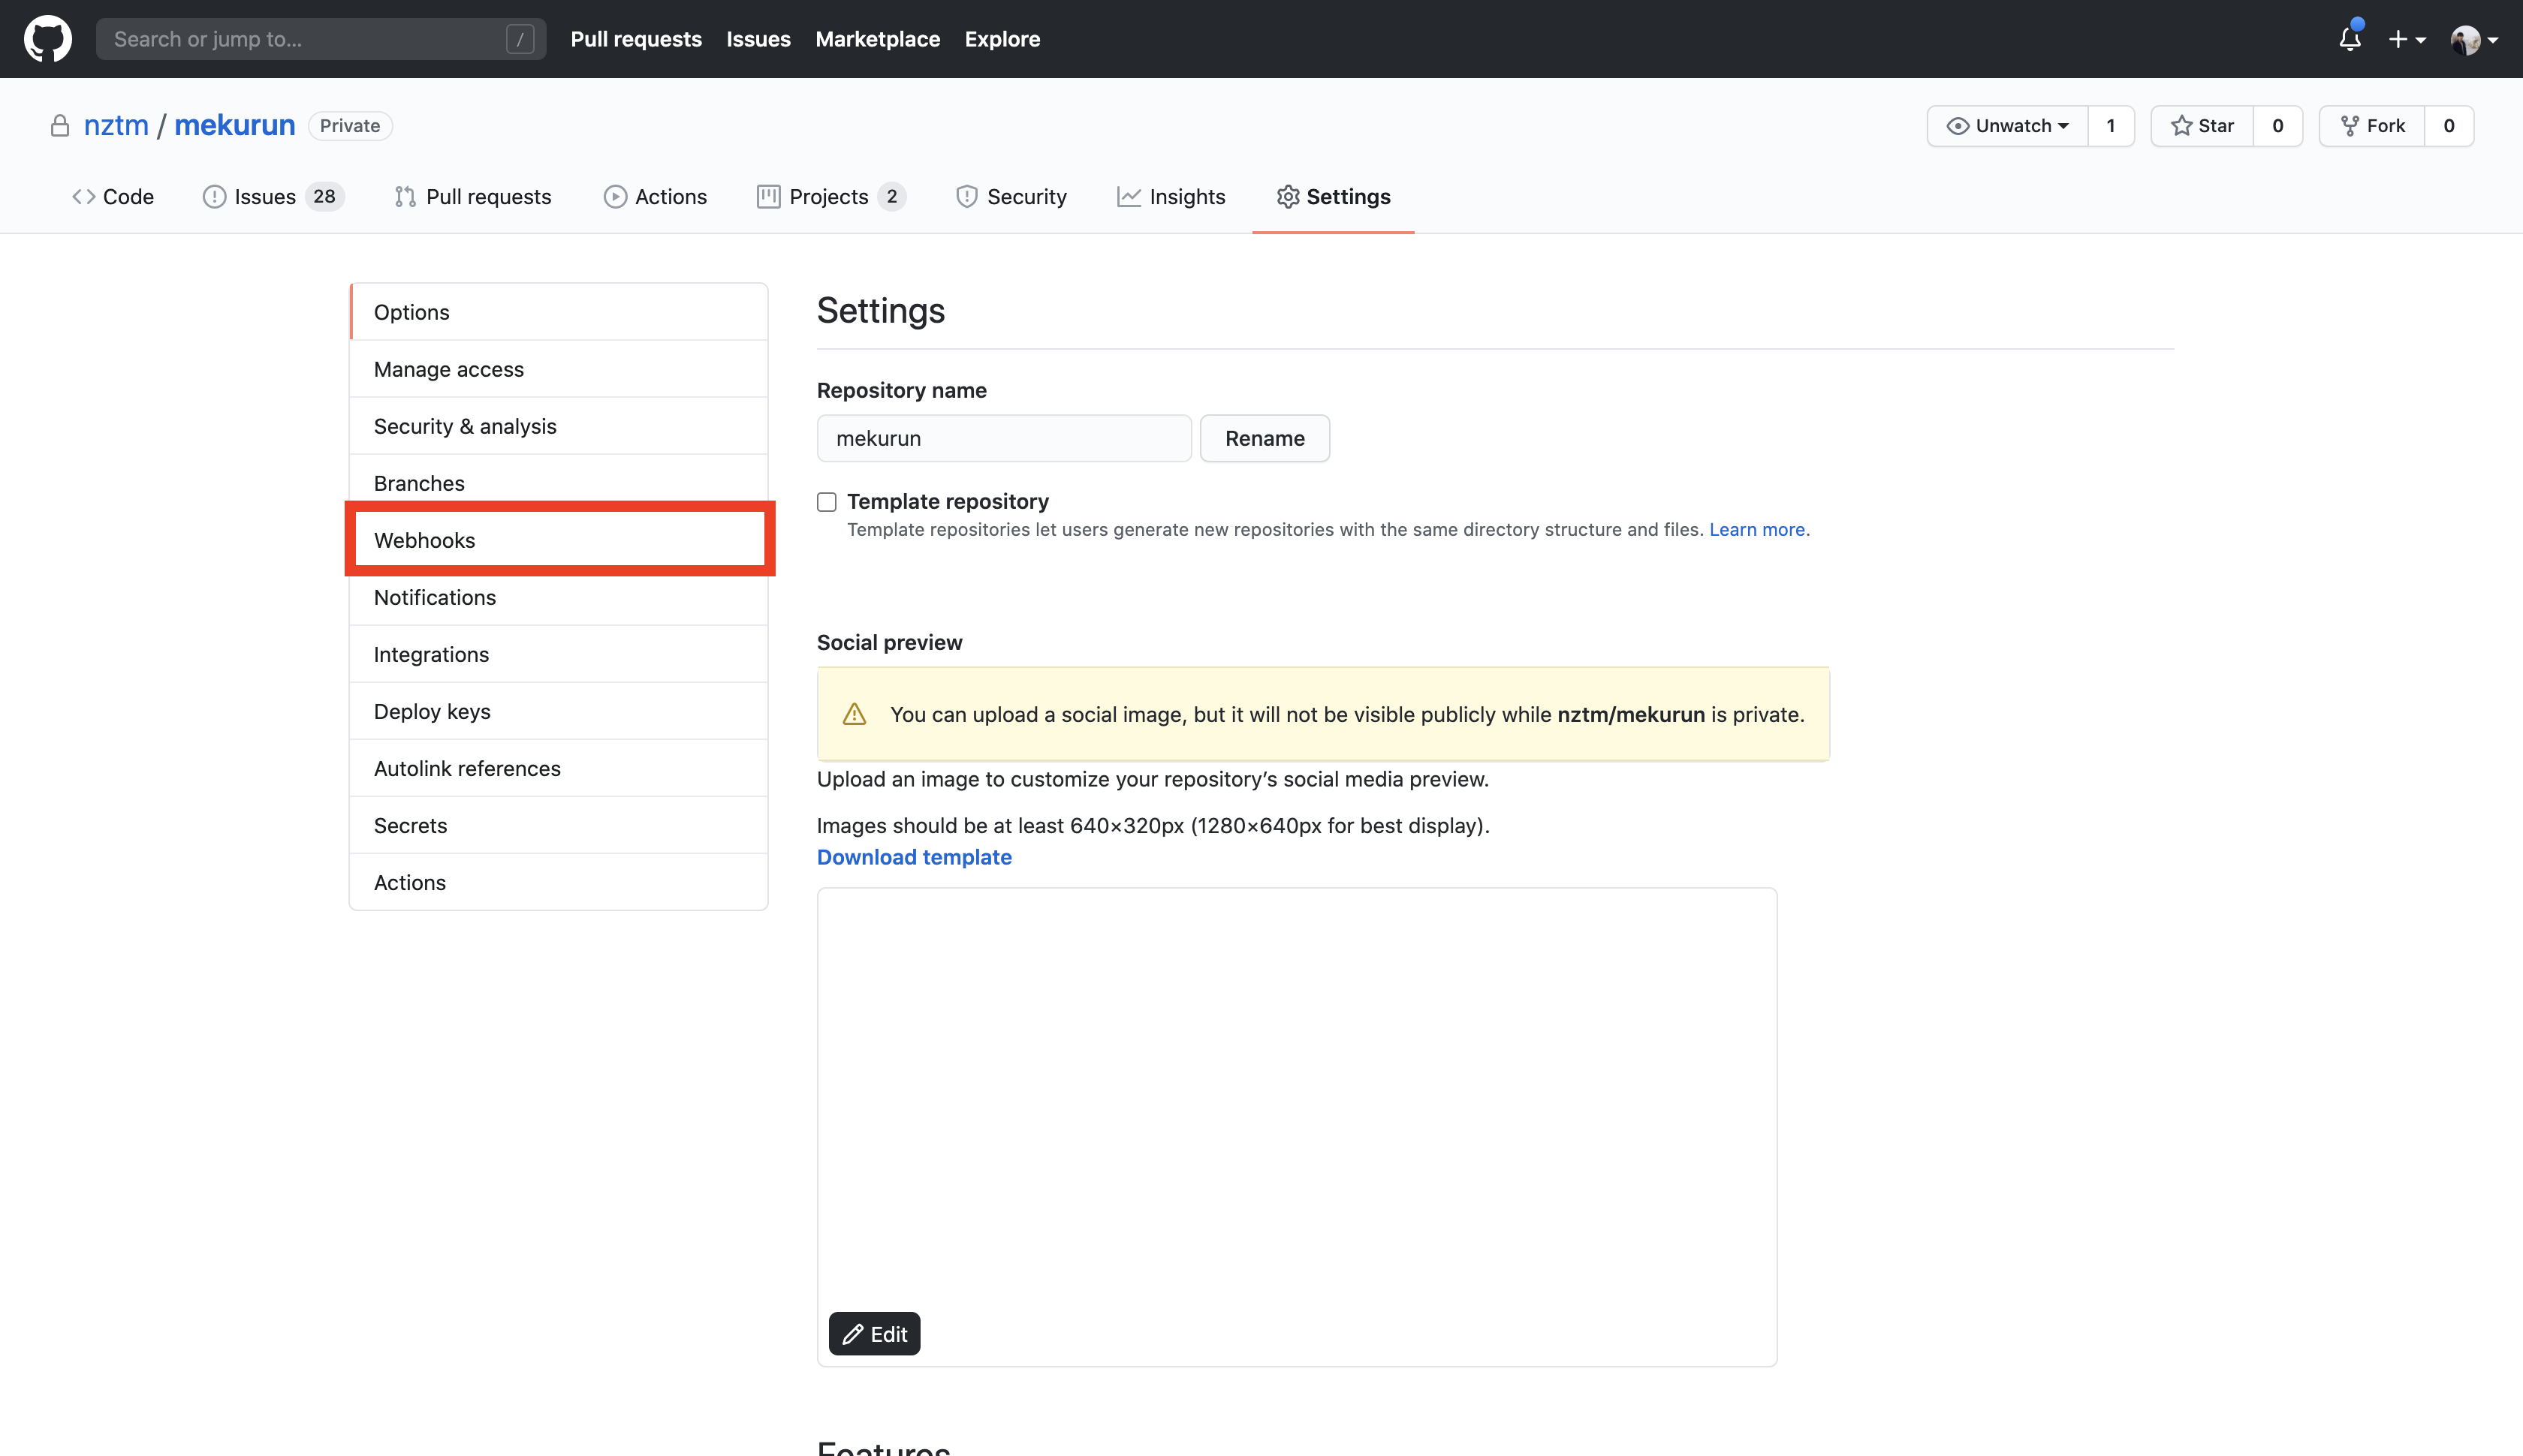The image size is (2523, 1456).
Task: Open the plus create-new menu
Action: tap(2407, 39)
